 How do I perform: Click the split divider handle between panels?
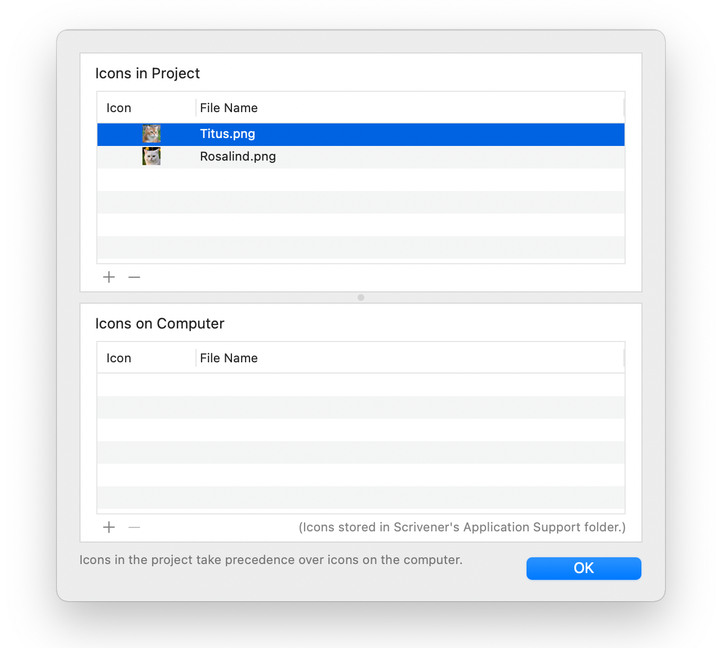click(361, 298)
